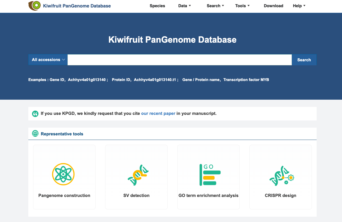Click the Representative tools briefcase icon
342x222 pixels.
click(x=35, y=134)
